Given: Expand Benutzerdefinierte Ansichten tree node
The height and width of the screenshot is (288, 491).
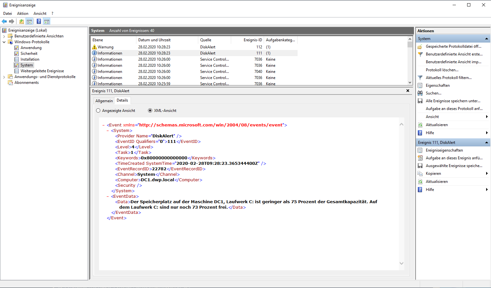Looking at the screenshot, I should point(4,36).
